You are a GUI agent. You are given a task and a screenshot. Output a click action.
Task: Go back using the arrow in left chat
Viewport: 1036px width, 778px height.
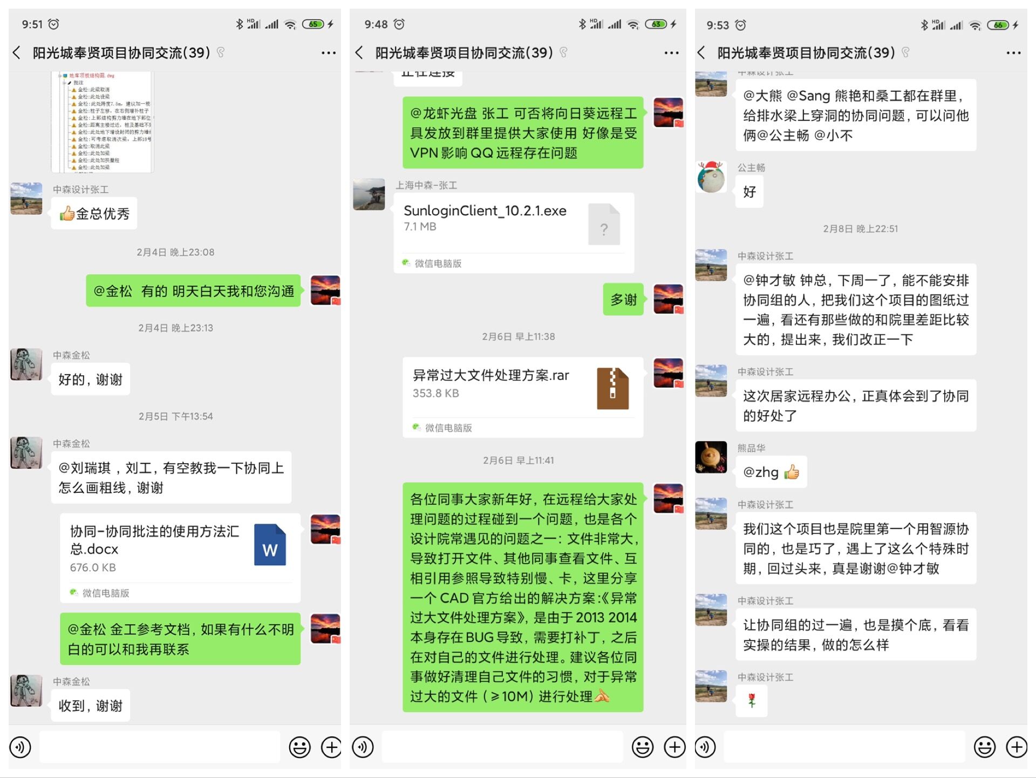coord(17,52)
